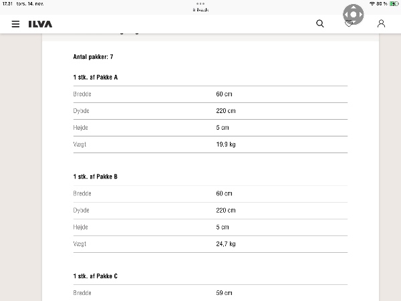
Task: Open the favorites heart icon
Action: pos(349,24)
